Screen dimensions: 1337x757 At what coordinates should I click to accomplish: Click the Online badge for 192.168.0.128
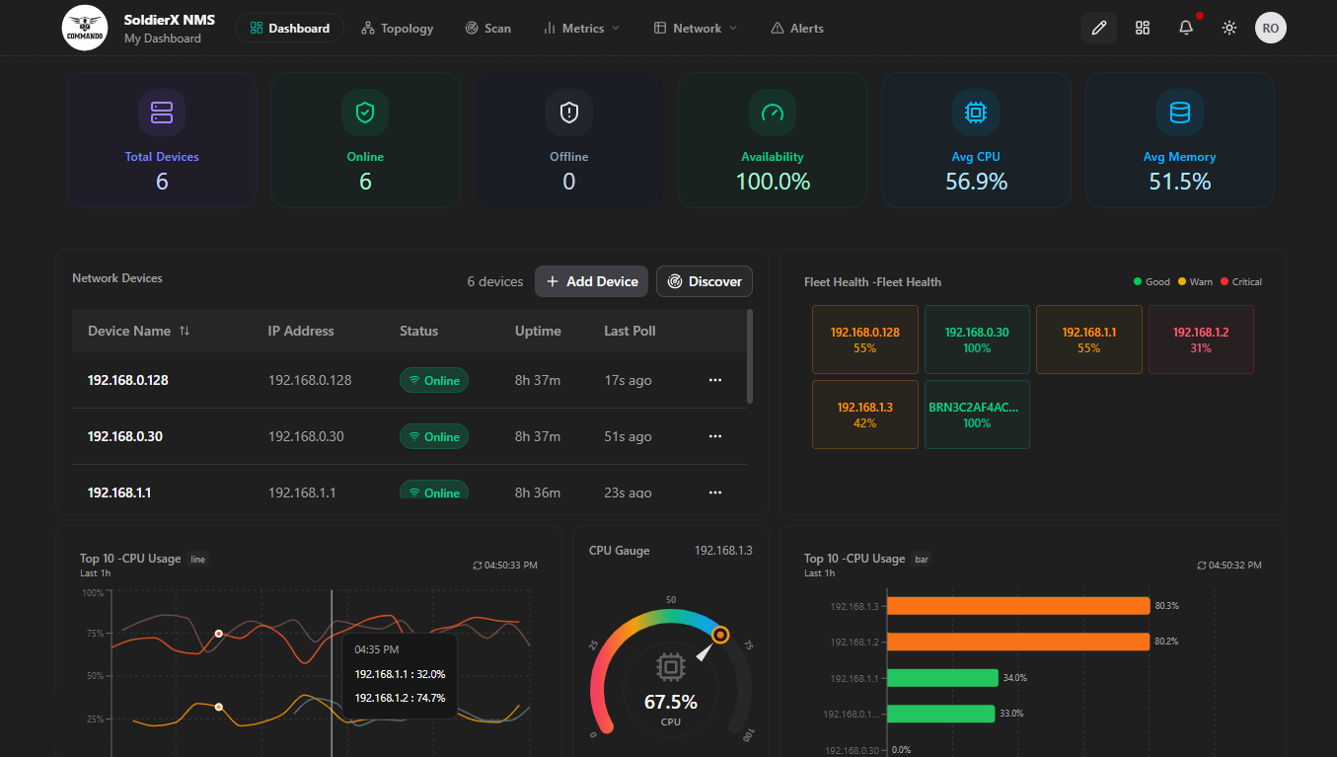point(434,380)
